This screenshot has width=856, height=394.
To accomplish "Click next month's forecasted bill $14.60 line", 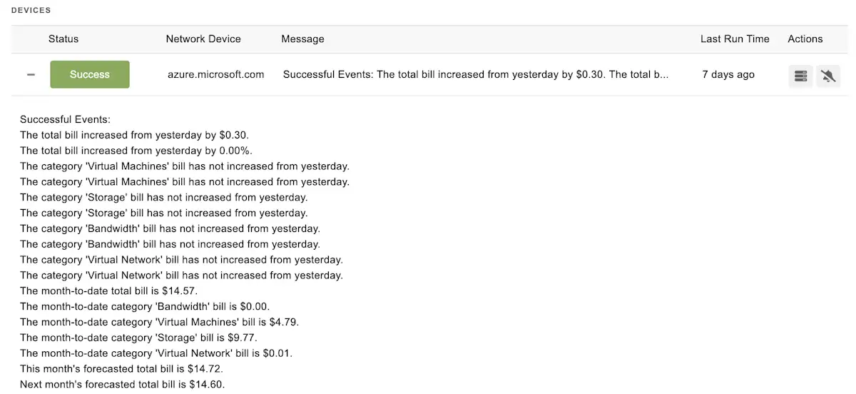I will click(x=122, y=385).
